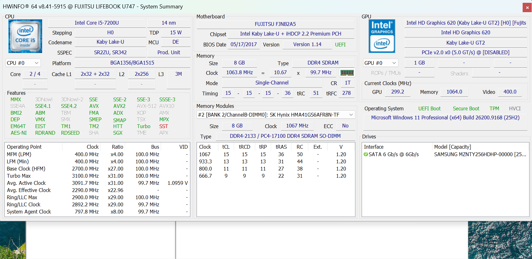Viewport: 532px width, 259px height.
Task: Click the green SATA drive status icon
Action: click(x=366, y=154)
